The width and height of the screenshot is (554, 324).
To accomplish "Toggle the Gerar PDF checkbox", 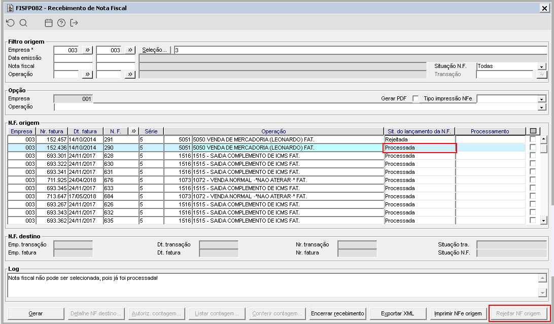I will (x=415, y=98).
